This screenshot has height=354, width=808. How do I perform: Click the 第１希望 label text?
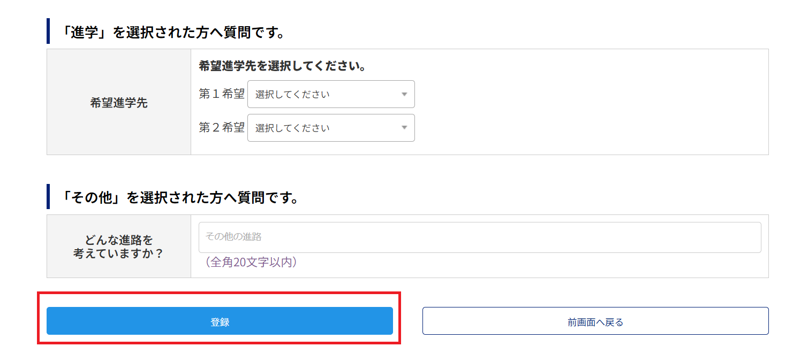coord(221,94)
